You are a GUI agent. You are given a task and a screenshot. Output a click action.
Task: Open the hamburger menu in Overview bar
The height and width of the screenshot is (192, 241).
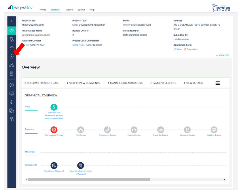click(217, 83)
